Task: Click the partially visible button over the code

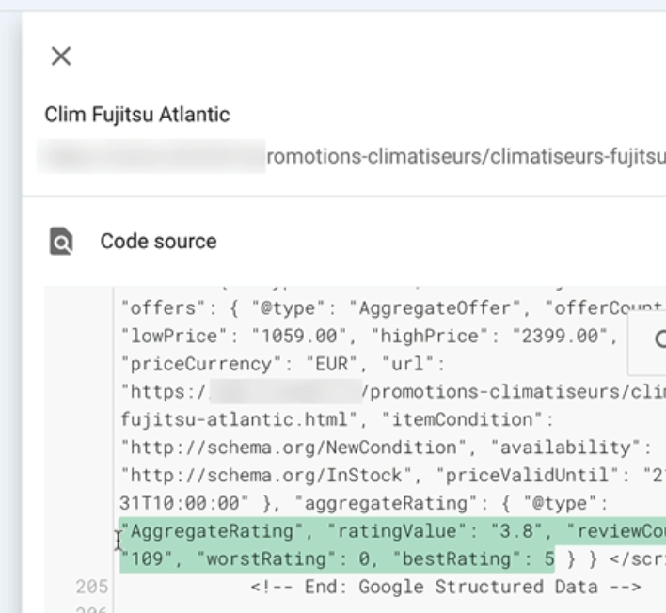Action: click(x=647, y=344)
